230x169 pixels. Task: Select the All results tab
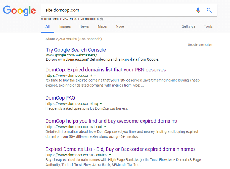48,26
